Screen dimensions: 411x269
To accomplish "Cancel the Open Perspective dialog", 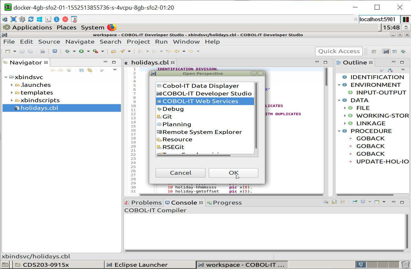I will tap(180, 173).
